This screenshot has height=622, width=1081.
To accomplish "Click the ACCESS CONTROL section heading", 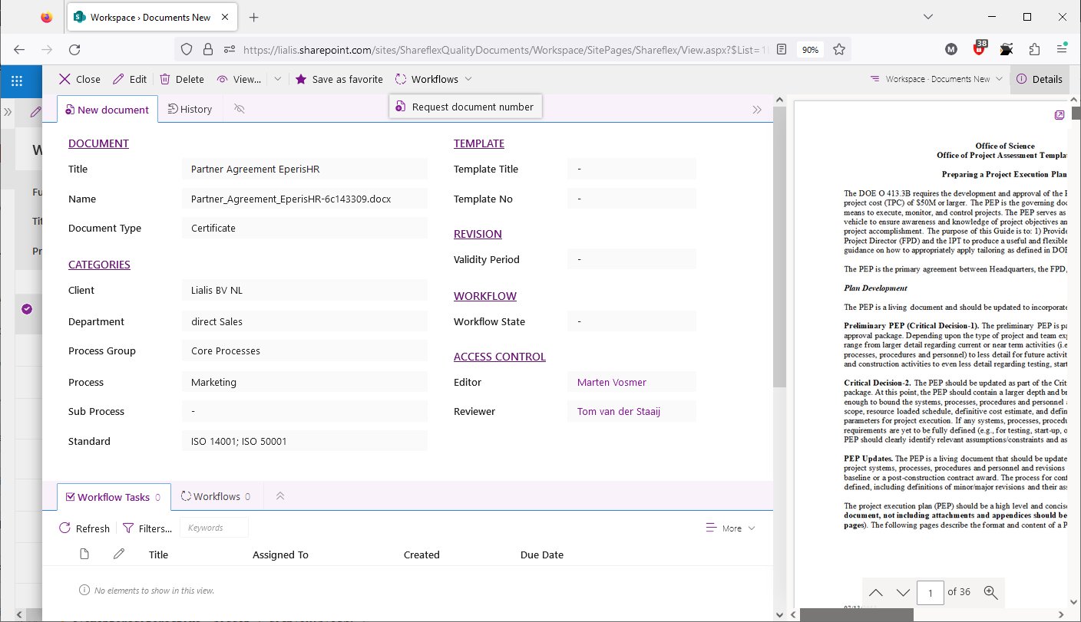I will click(500, 357).
